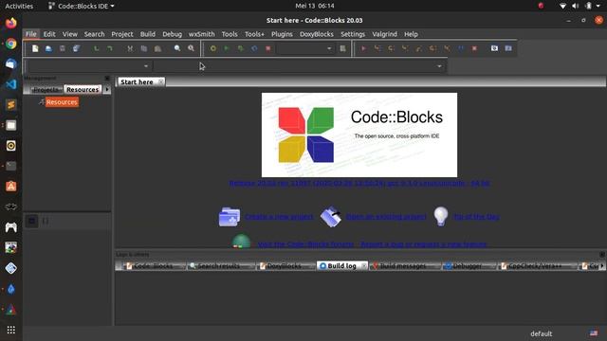Click the Find magnifier icon
The width and height of the screenshot is (607, 341).
[x=177, y=48]
